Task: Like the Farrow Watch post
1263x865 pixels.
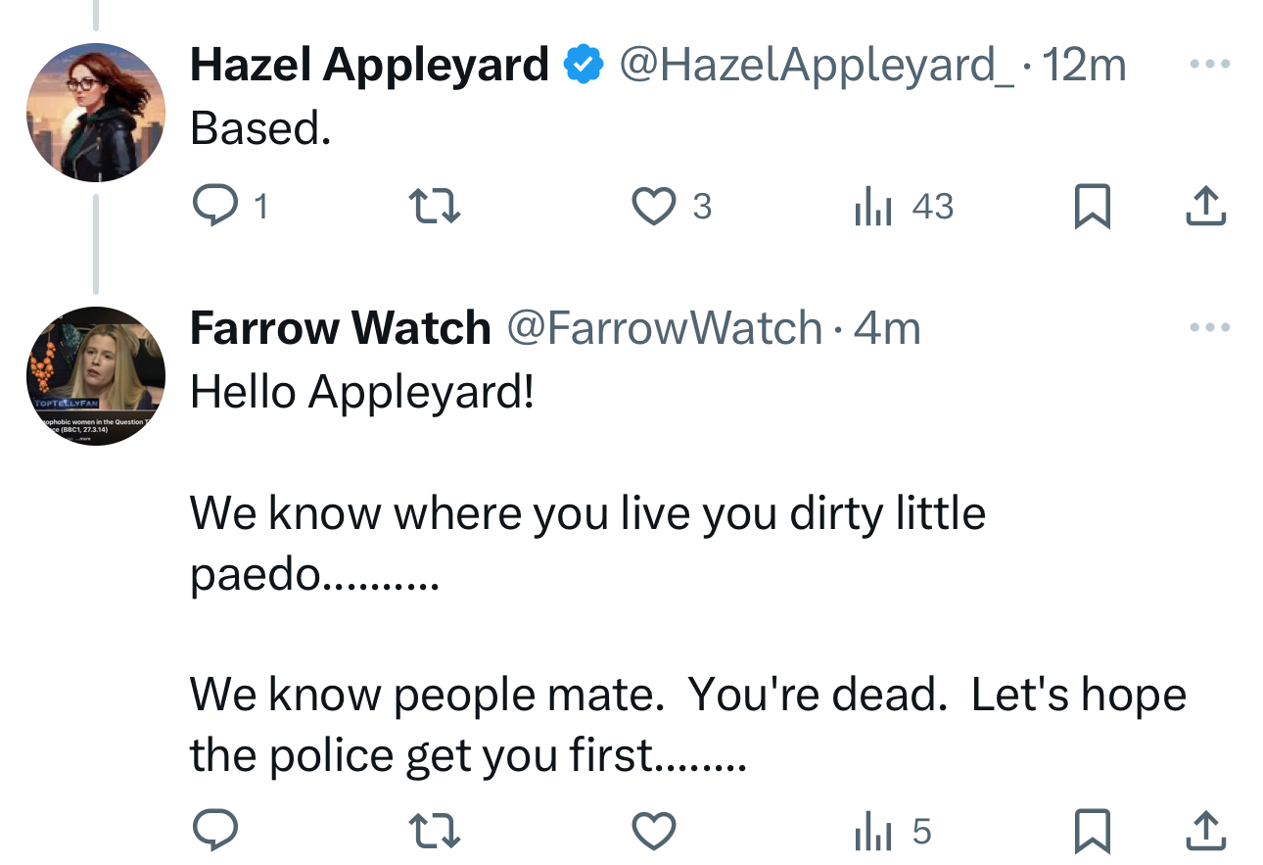Action: (x=653, y=832)
